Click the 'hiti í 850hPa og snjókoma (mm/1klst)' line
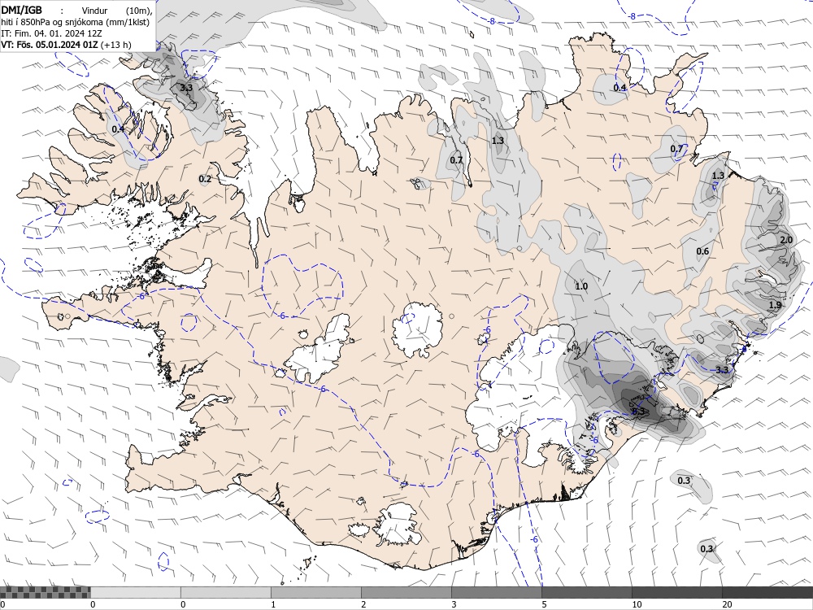The image size is (813, 610). (75, 22)
